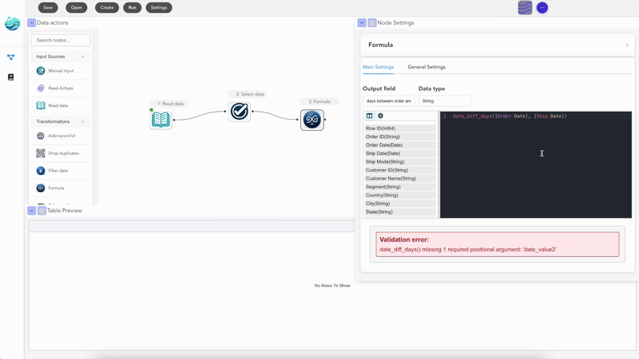Image resolution: width=639 pixels, height=359 pixels.
Task: Click the Manual input node icon
Action: pos(41,71)
